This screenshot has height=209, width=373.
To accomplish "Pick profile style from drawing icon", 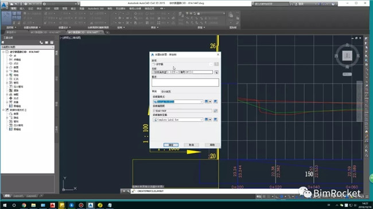I will point(216,102).
